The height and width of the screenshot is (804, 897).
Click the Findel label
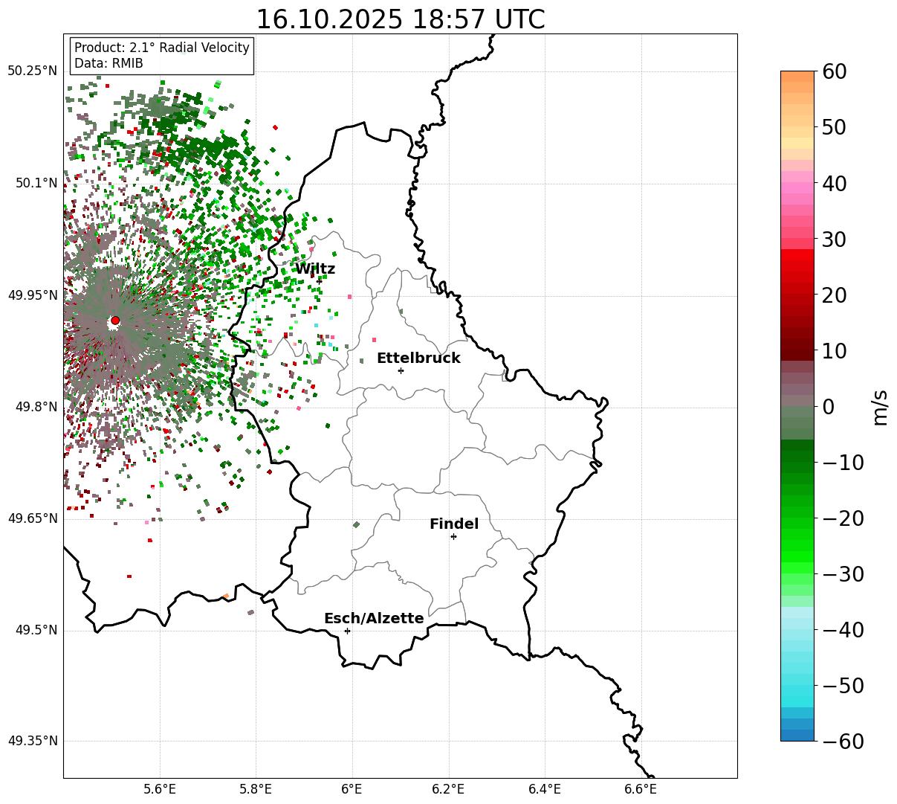tap(454, 524)
